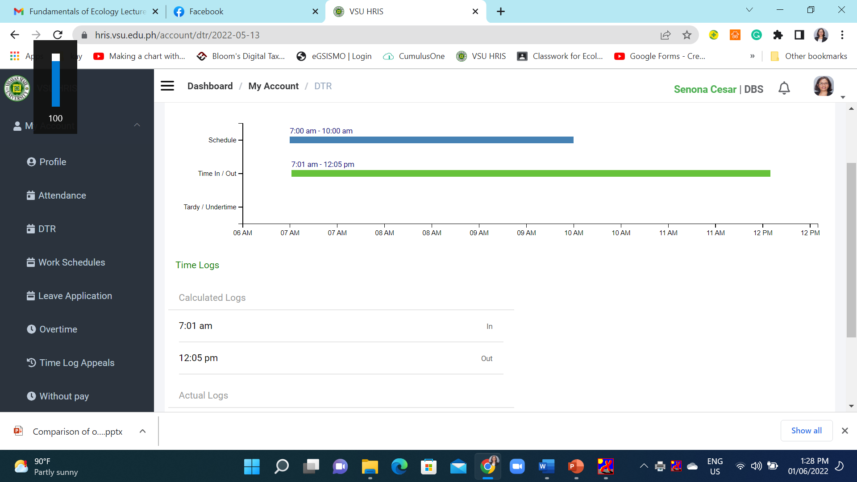Open the Overtime page
Image resolution: width=857 pixels, height=482 pixels.
(x=58, y=329)
